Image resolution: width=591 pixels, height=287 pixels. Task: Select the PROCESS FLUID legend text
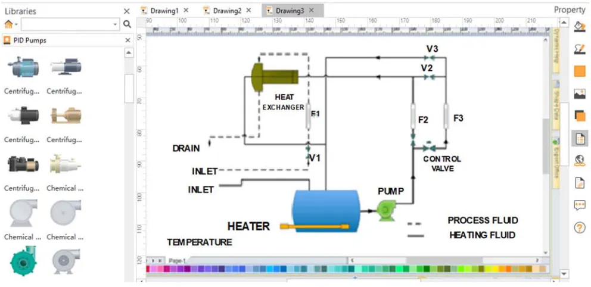(483, 220)
